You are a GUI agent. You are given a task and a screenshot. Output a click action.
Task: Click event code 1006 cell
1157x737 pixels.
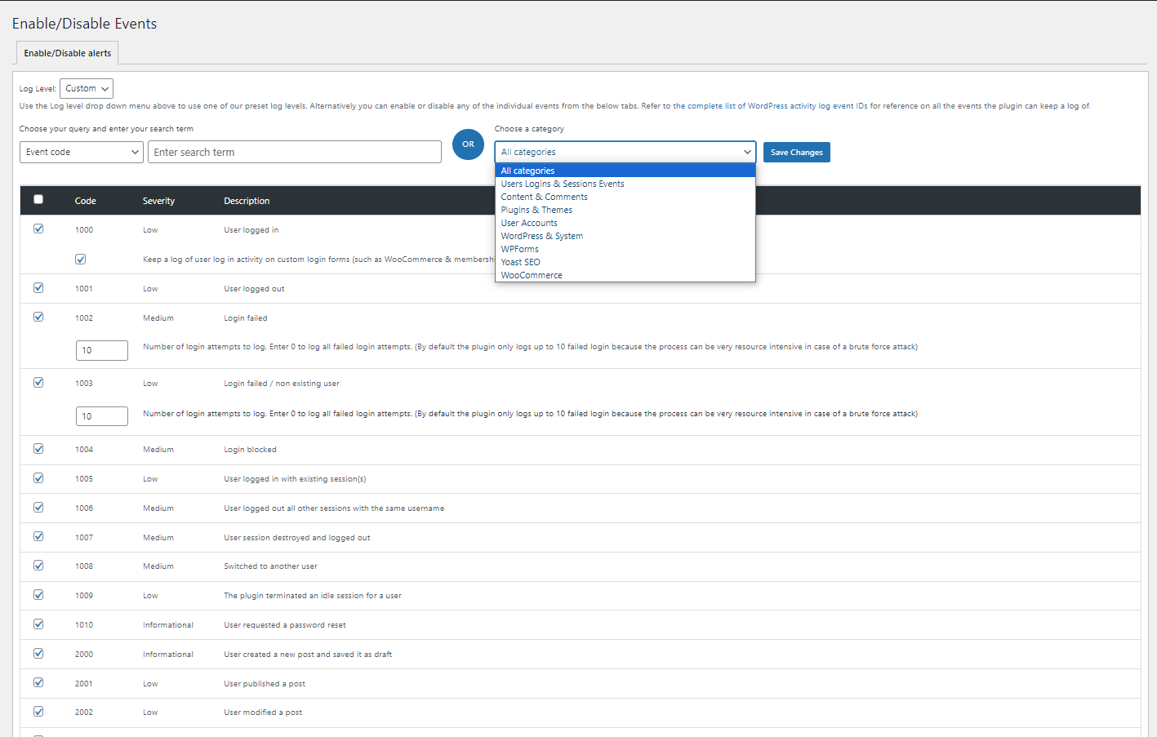point(84,508)
